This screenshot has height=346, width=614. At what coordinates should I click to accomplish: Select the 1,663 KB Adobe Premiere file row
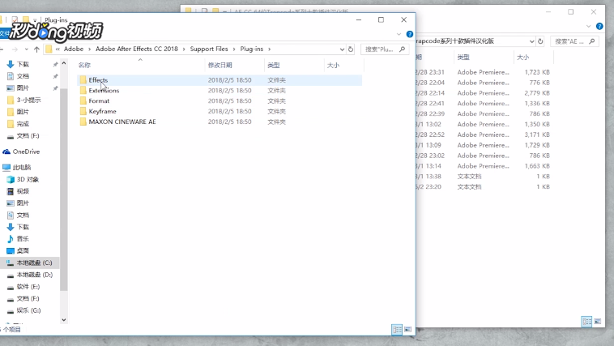coord(484,166)
